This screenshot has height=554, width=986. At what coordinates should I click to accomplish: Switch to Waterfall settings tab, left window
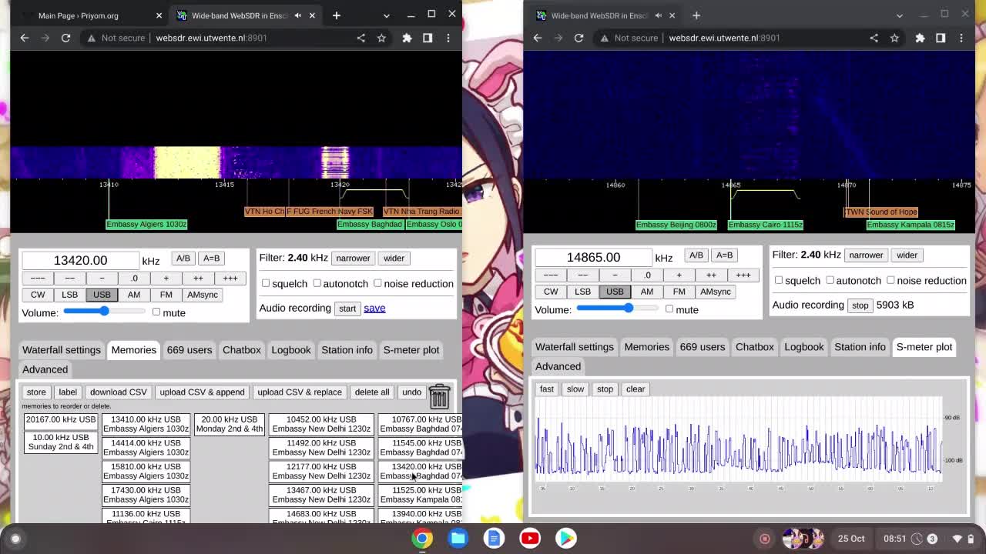62,350
